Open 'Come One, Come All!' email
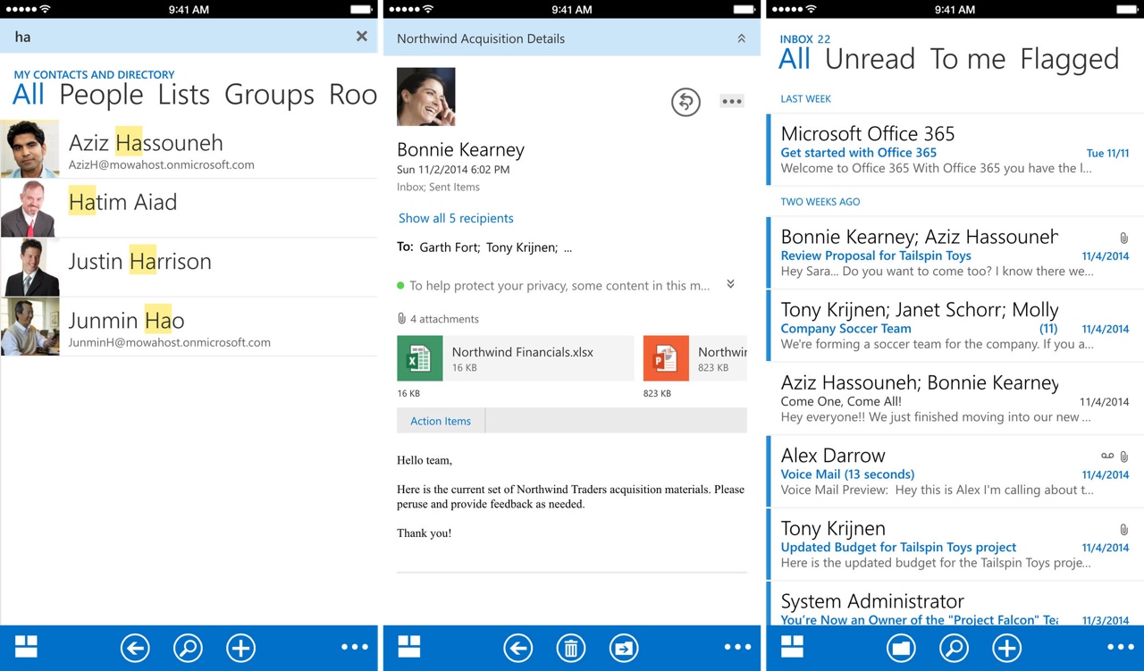The width and height of the screenshot is (1144, 671). (x=955, y=399)
